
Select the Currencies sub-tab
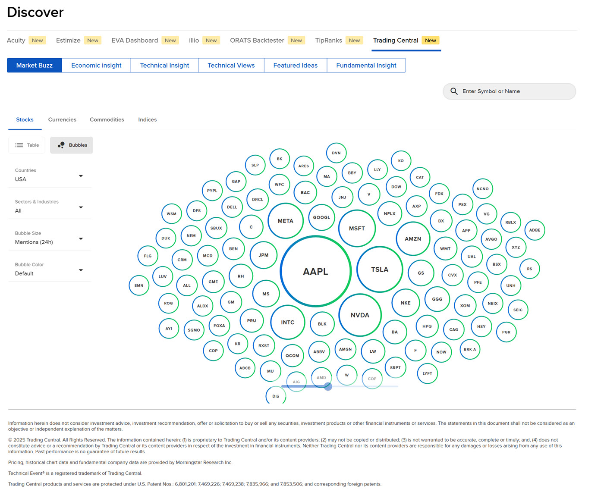coord(62,120)
